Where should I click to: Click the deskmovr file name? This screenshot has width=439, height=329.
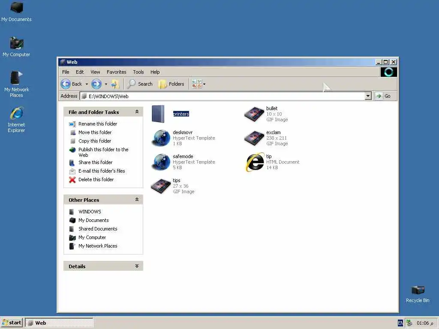(x=183, y=132)
